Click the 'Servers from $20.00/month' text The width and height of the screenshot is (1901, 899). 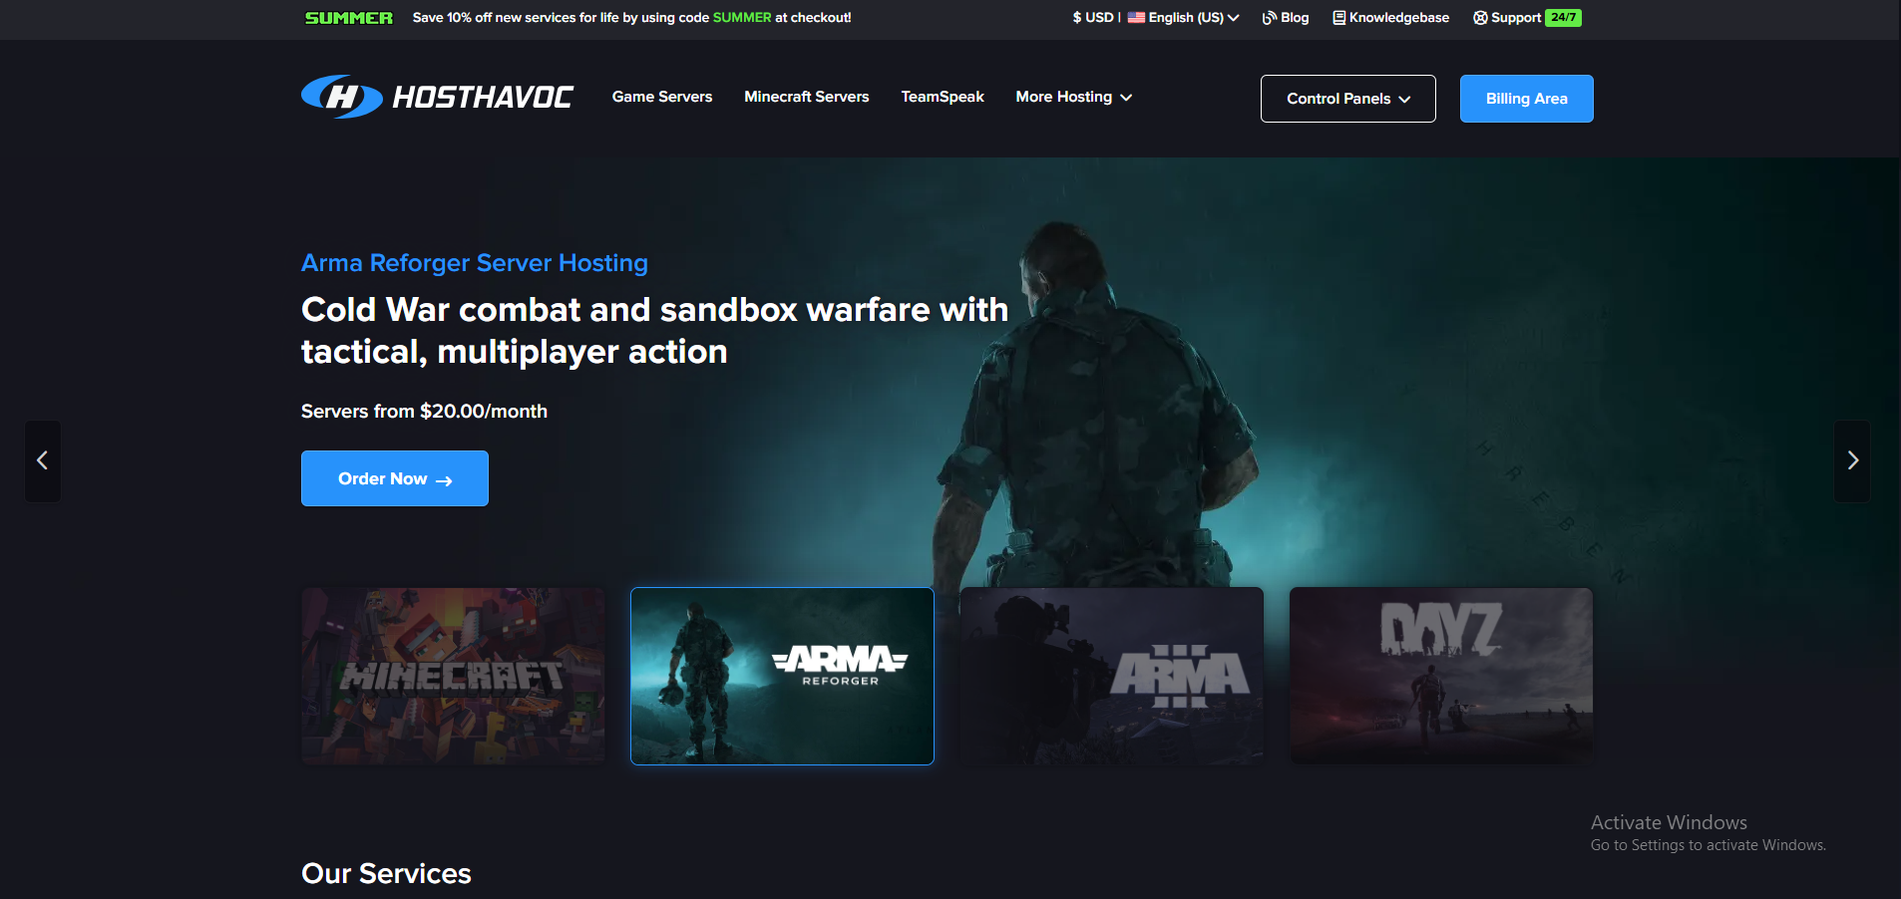click(x=424, y=412)
